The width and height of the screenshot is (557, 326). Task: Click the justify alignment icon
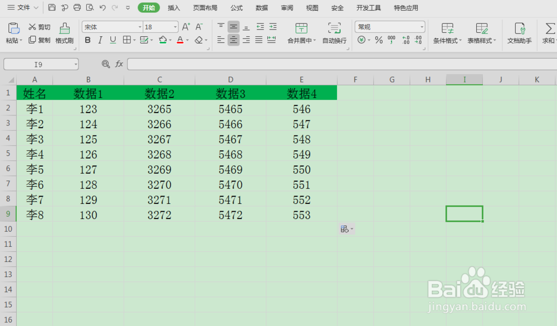point(259,40)
